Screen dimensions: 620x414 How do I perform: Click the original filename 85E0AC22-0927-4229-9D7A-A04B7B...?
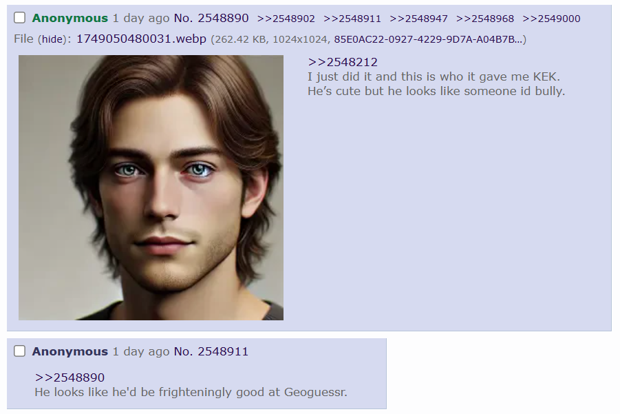pos(429,39)
